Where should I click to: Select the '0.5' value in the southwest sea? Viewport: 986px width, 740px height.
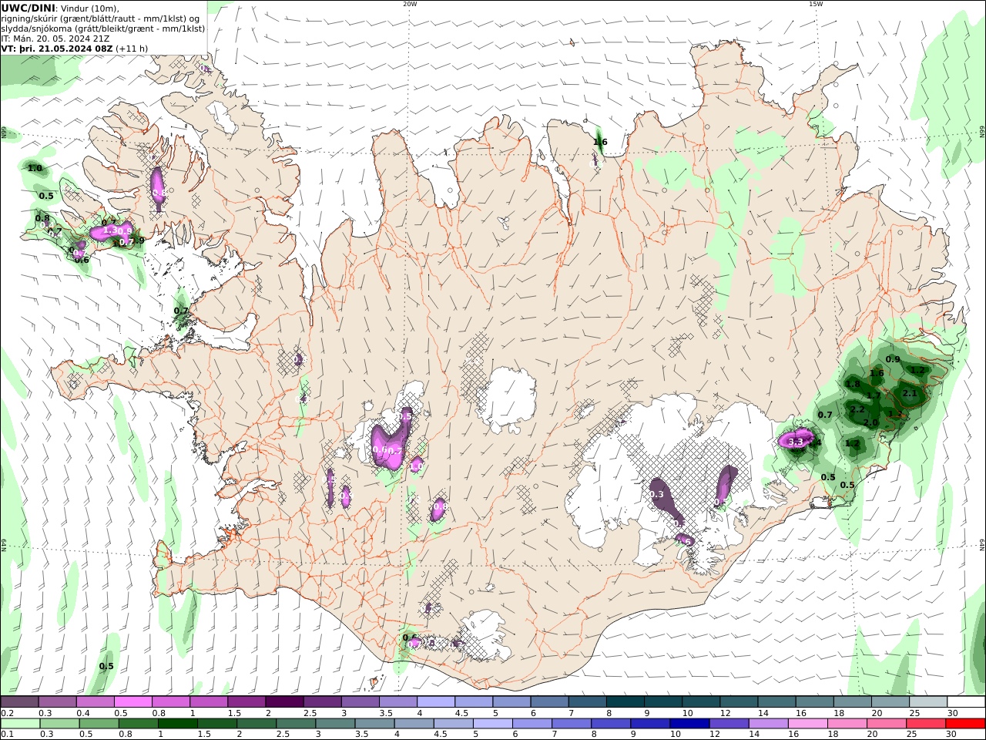pyautogui.click(x=106, y=666)
